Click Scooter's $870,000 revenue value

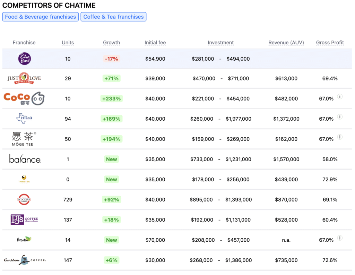[286, 199]
